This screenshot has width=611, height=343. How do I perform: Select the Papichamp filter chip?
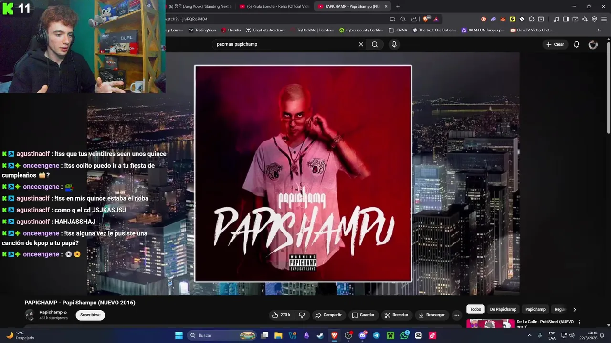tap(535, 309)
